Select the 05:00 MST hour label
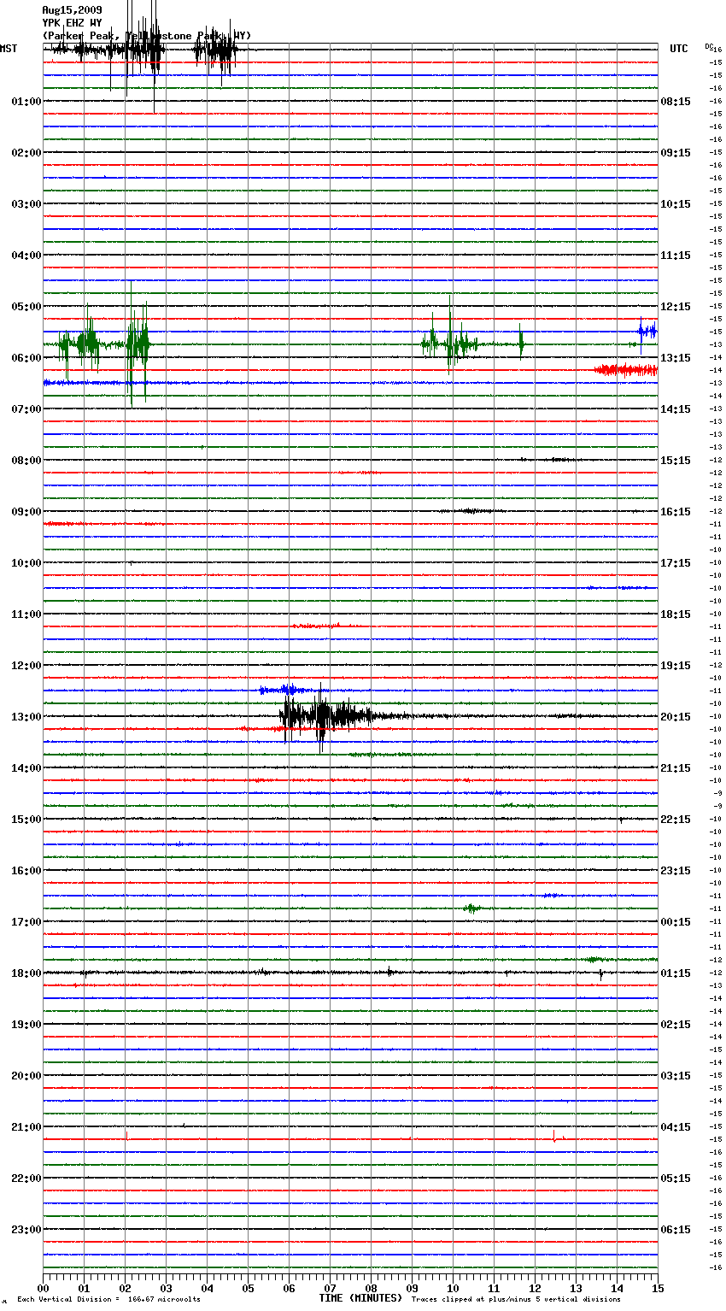Image resolution: width=726 pixels, height=1311 pixels. (x=26, y=307)
